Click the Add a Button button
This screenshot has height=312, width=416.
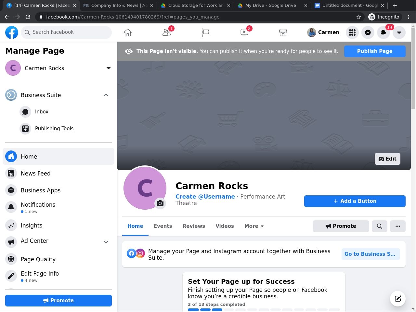(x=355, y=201)
